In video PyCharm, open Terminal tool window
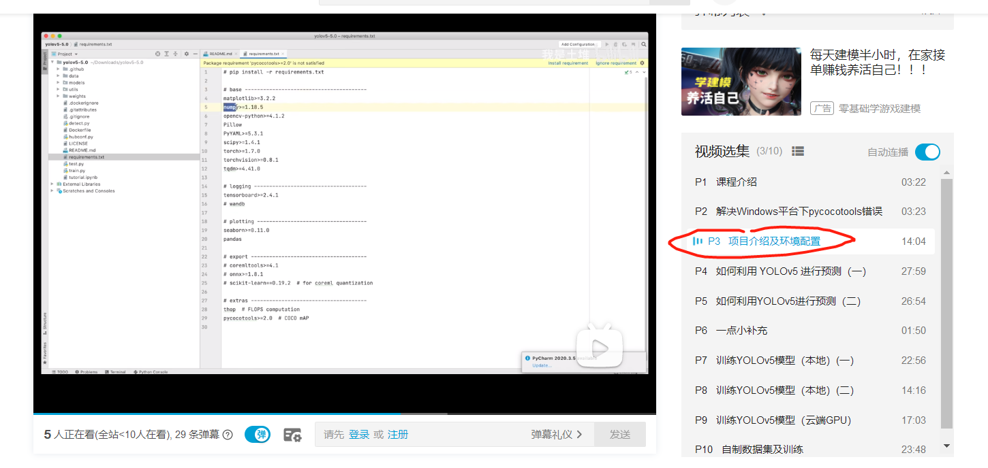The image size is (988, 468). coord(116,372)
